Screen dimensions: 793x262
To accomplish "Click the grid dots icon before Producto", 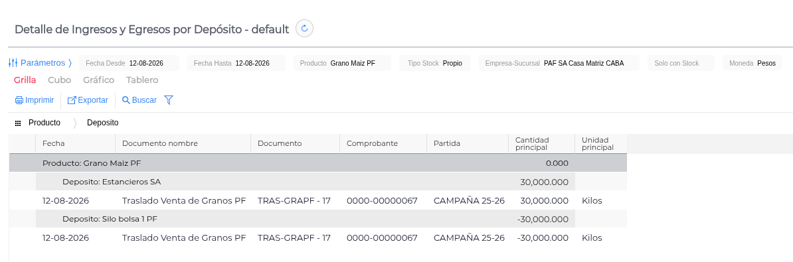I will [18, 123].
